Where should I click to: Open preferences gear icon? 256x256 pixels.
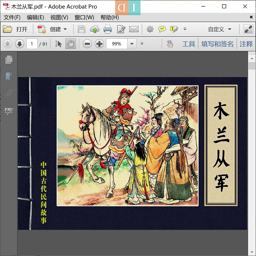pos(150,29)
